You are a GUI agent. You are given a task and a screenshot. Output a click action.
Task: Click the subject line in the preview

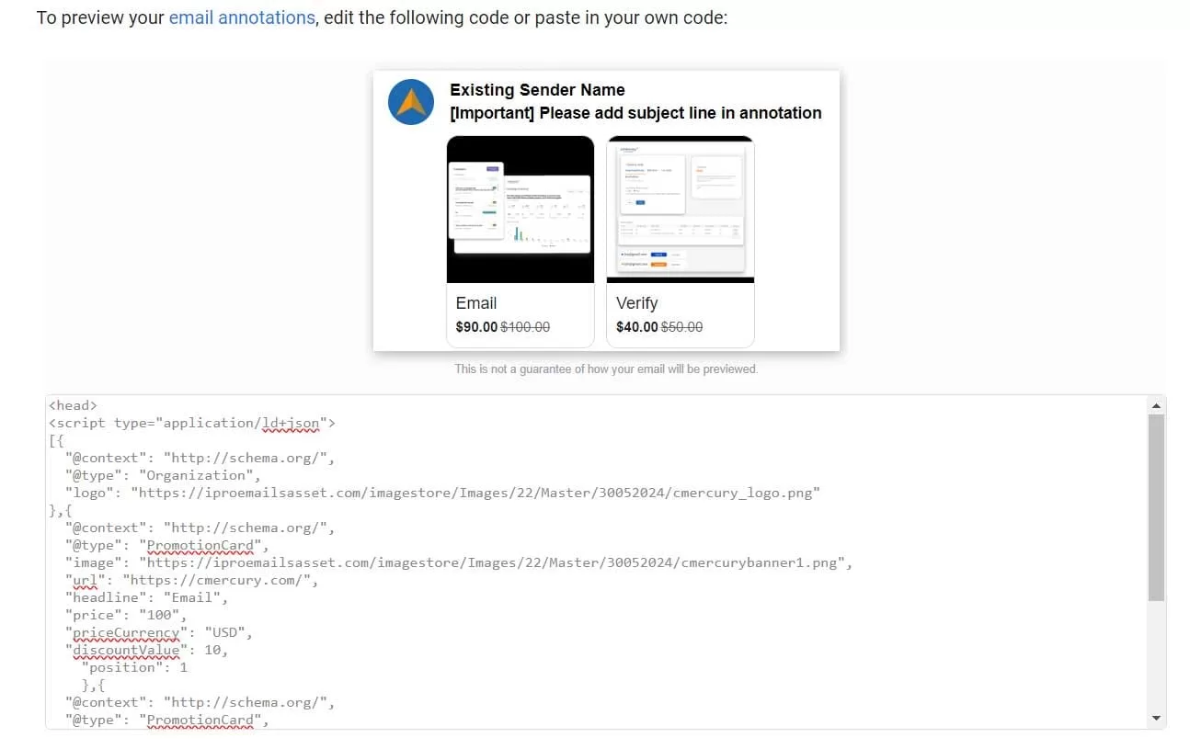(635, 113)
